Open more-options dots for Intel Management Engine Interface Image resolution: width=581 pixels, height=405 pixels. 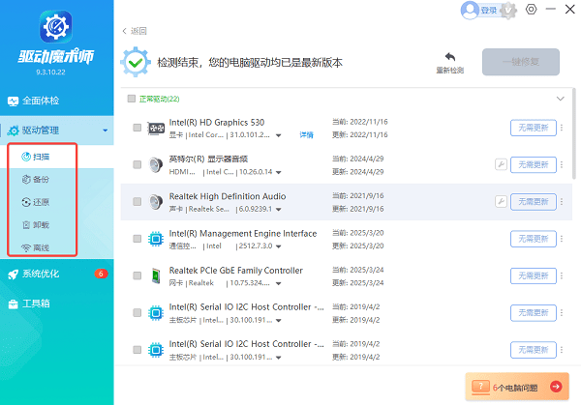(x=562, y=239)
